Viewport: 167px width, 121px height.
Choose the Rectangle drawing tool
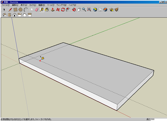[x=15, y=10]
